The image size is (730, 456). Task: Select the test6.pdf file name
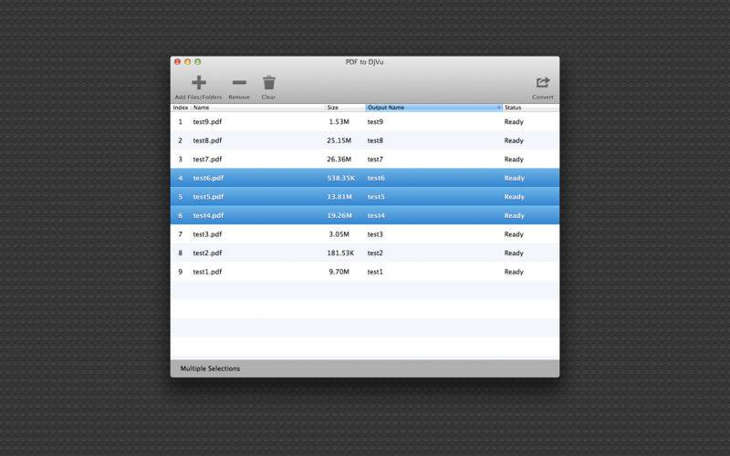[x=208, y=178]
